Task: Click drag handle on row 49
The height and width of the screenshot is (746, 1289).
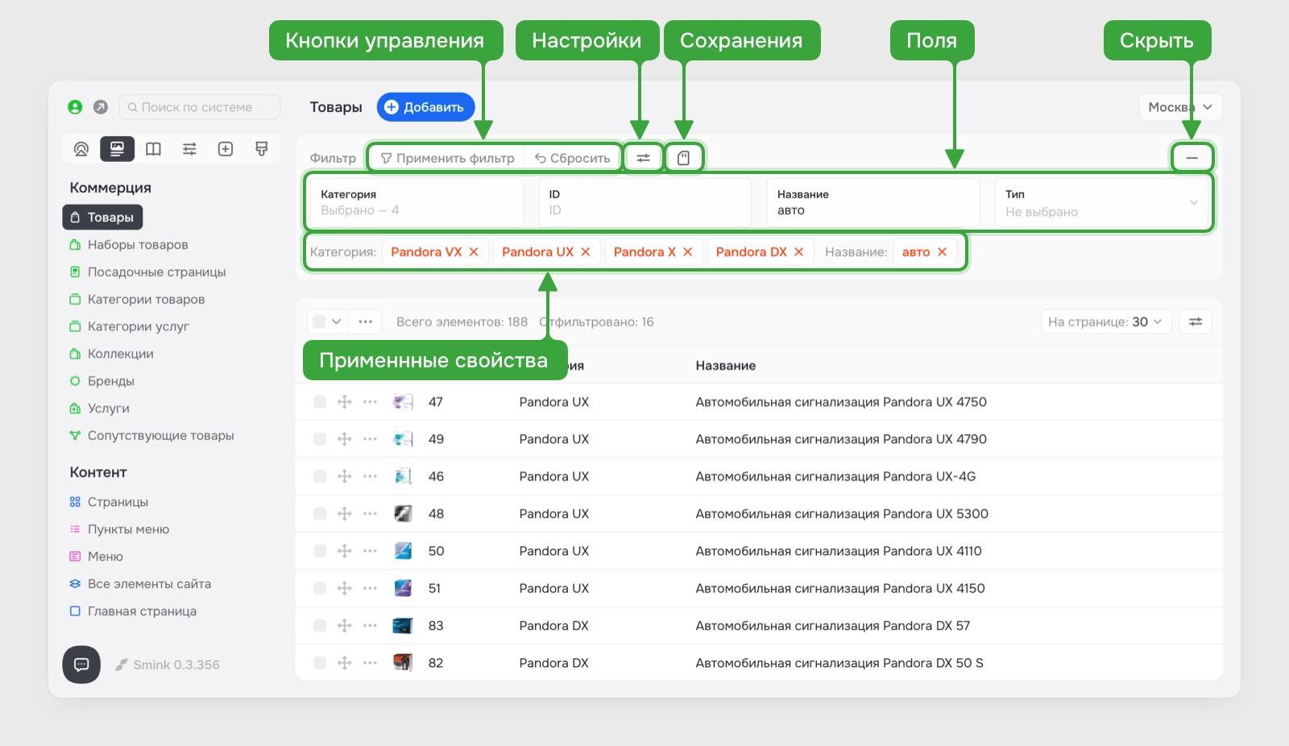Action: [345, 439]
